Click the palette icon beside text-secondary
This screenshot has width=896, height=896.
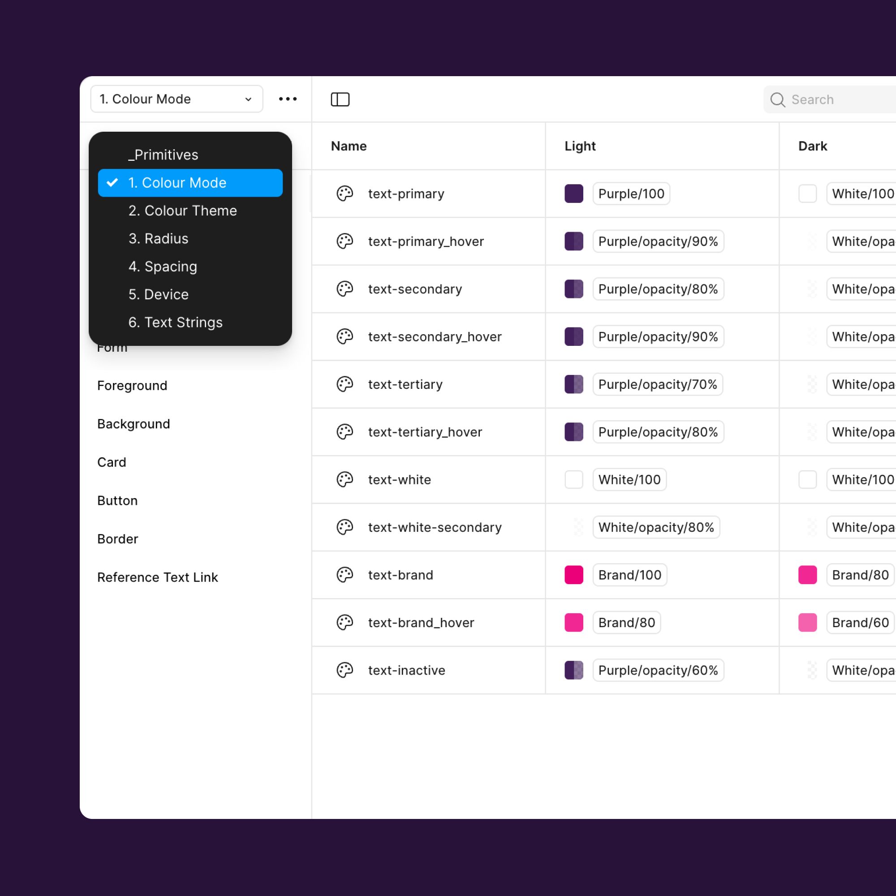point(345,289)
